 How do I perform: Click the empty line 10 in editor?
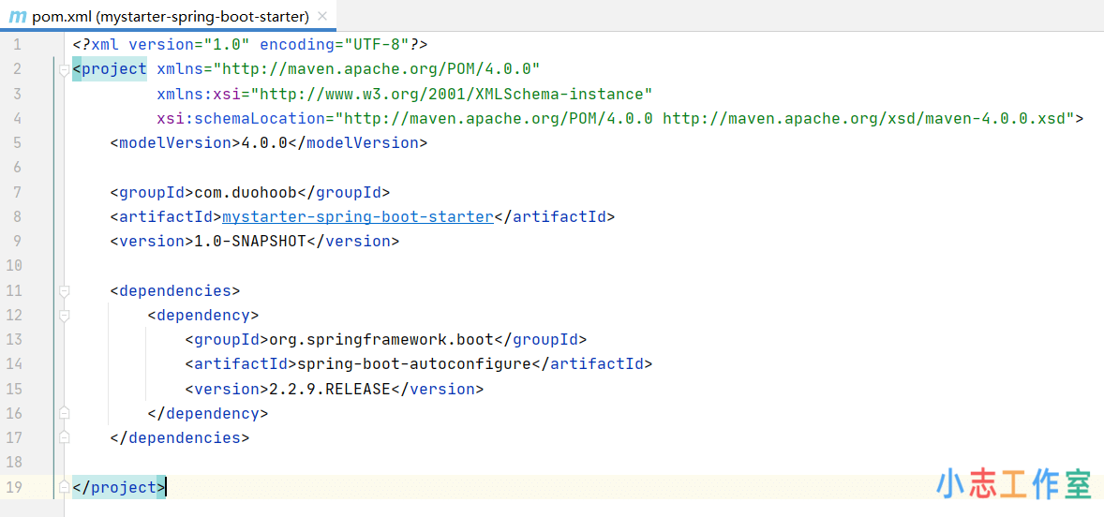click(375, 266)
